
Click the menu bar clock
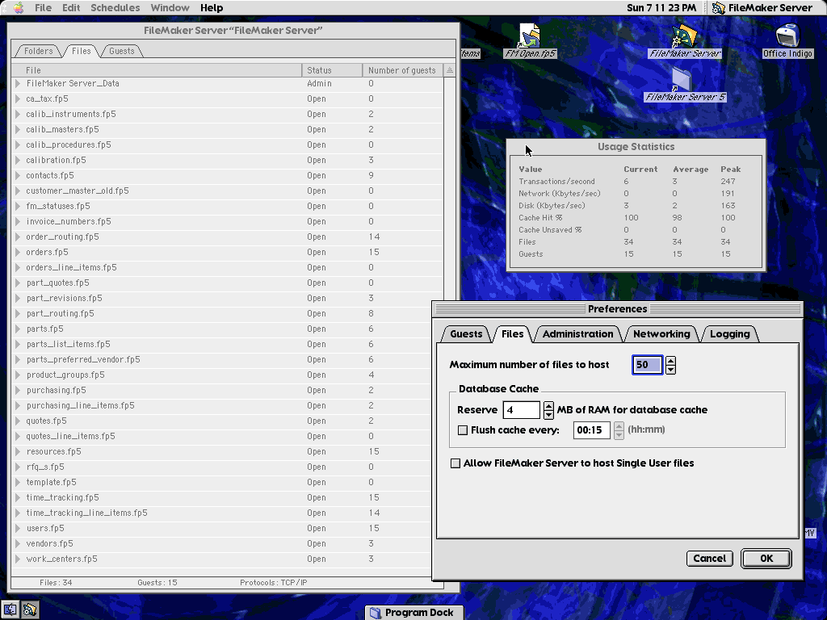pyautogui.click(x=661, y=8)
